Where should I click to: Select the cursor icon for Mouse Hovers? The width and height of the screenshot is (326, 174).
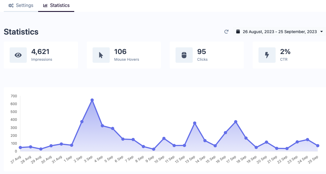point(101,55)
